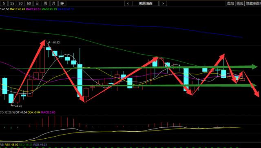Open the multi-period (多) view
This screenshot has width=261, height=148.
(x=62, y=3)
